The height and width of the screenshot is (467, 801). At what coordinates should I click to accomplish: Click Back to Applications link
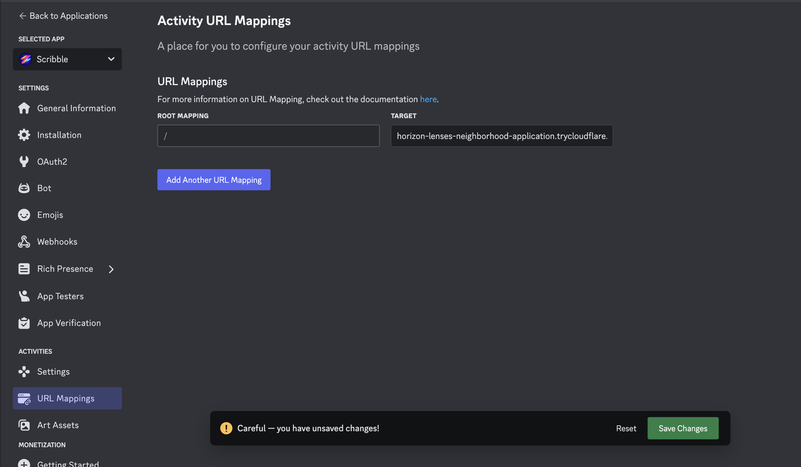pyautogui.click(x=63, y=16)
